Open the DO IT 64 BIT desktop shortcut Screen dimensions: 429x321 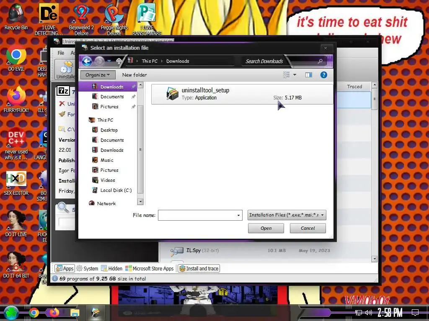16,265
